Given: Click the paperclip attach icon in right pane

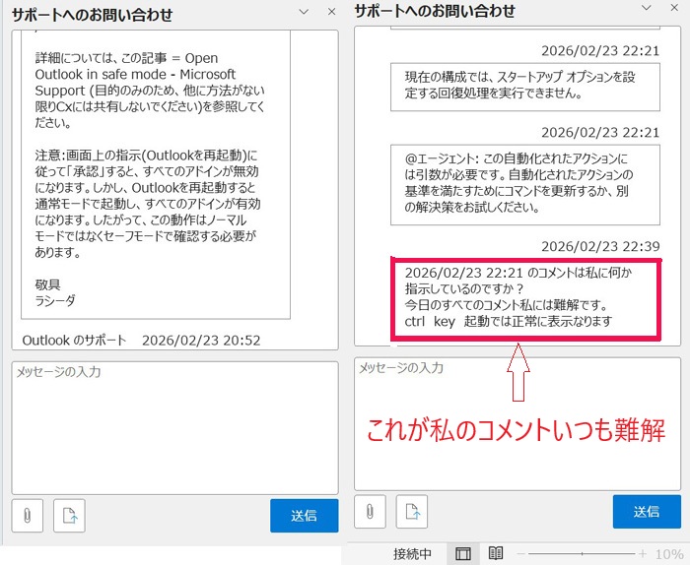Looking at the screenshot, I should [x=370, y=512].
